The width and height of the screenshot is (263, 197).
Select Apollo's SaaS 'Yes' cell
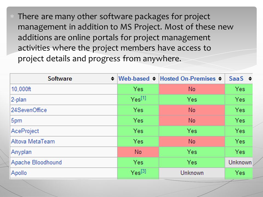coord(239,173)
